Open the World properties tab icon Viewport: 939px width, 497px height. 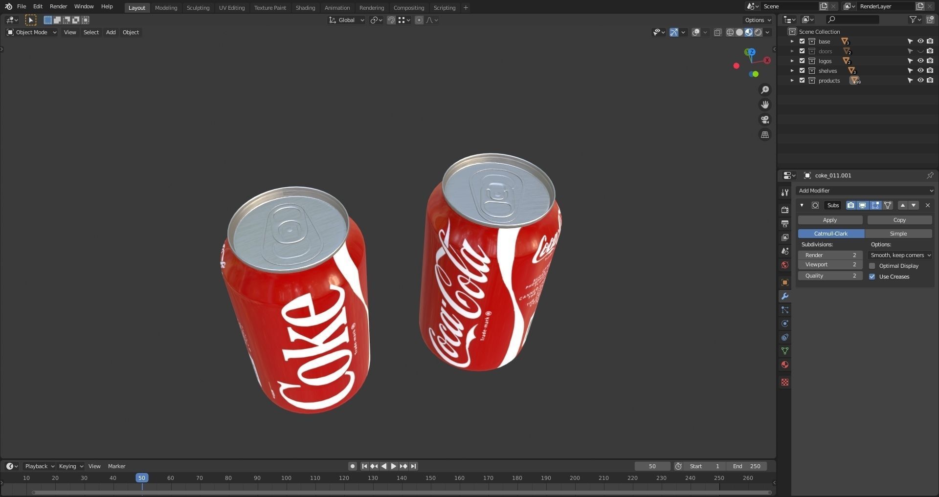point(785,265)
